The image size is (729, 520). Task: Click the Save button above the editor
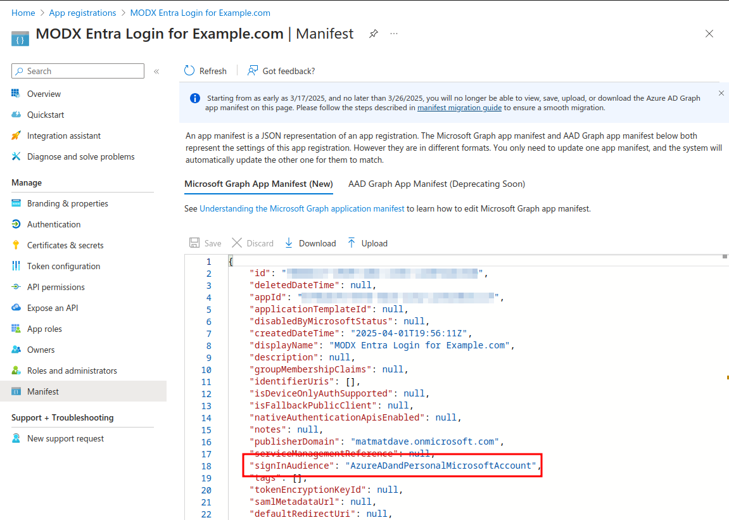pyautogui.click(x=205, y=243)
